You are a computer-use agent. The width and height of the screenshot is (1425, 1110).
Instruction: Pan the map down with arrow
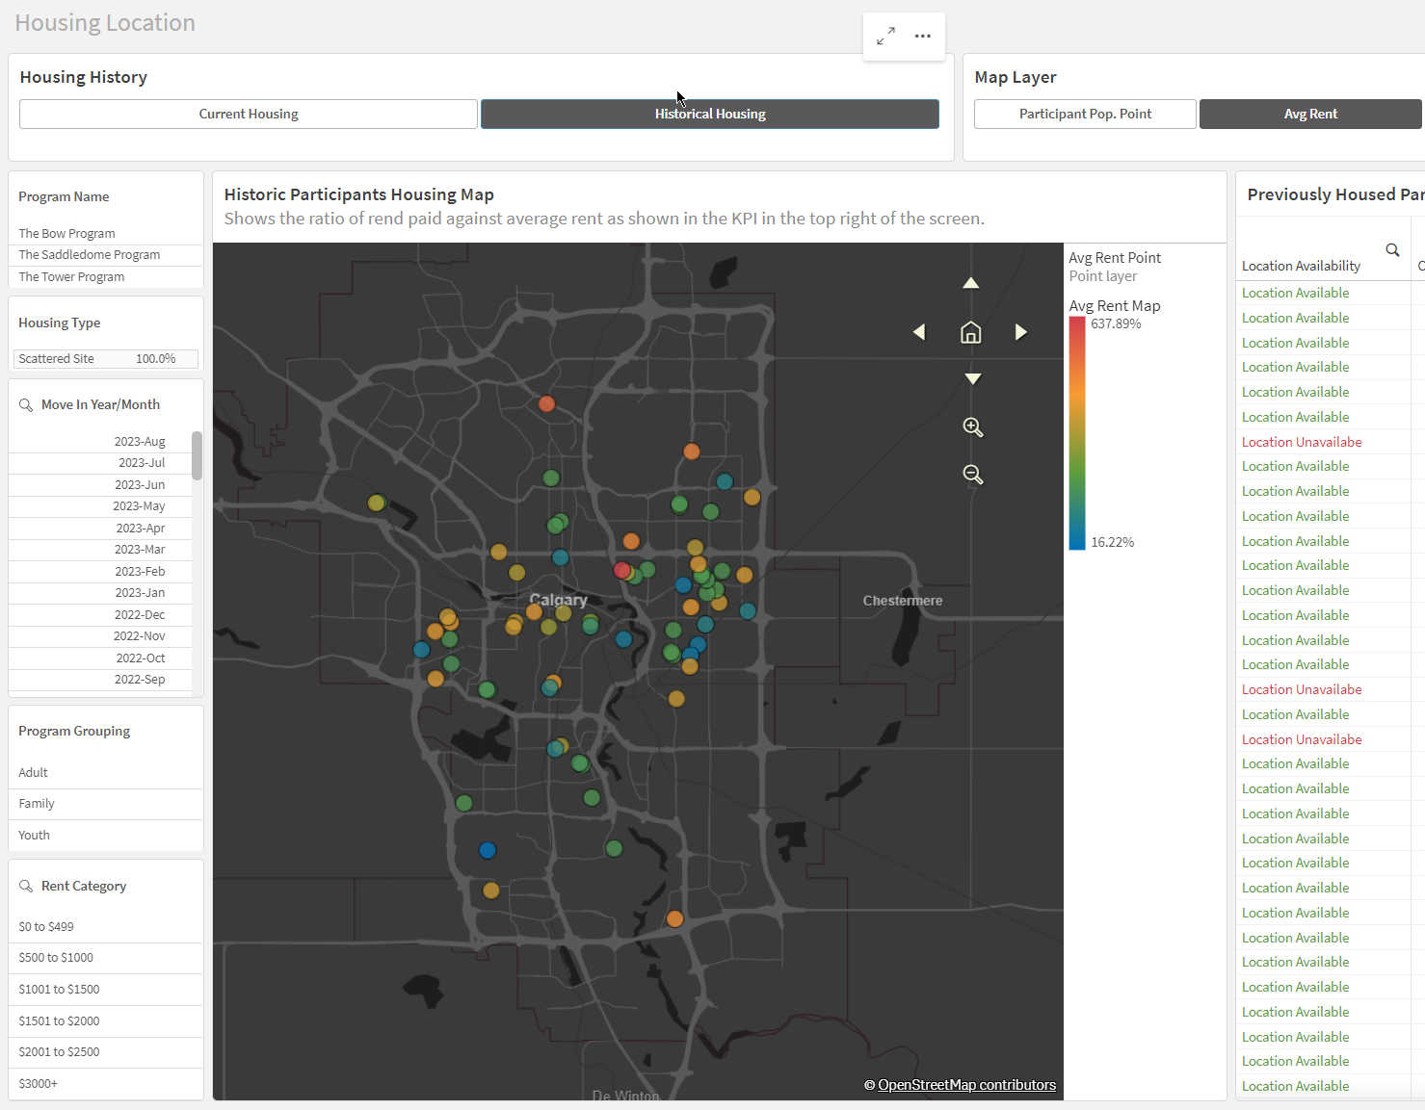(x=972, y=378)
